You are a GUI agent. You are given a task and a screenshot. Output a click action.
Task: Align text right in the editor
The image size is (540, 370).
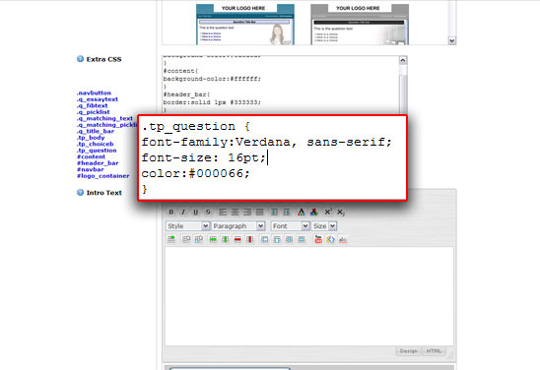point(247,213)
